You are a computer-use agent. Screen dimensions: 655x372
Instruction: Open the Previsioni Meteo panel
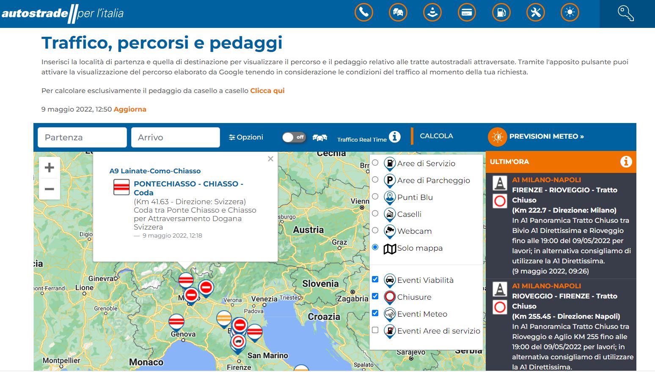coord(546,137)
